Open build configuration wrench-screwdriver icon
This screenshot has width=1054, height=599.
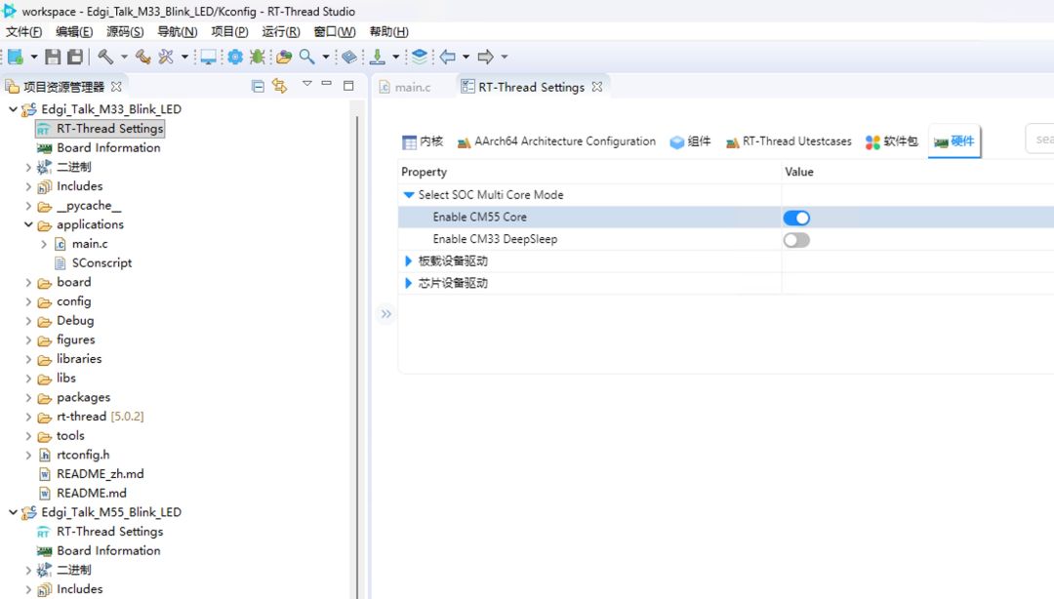[x=165, y=58]
